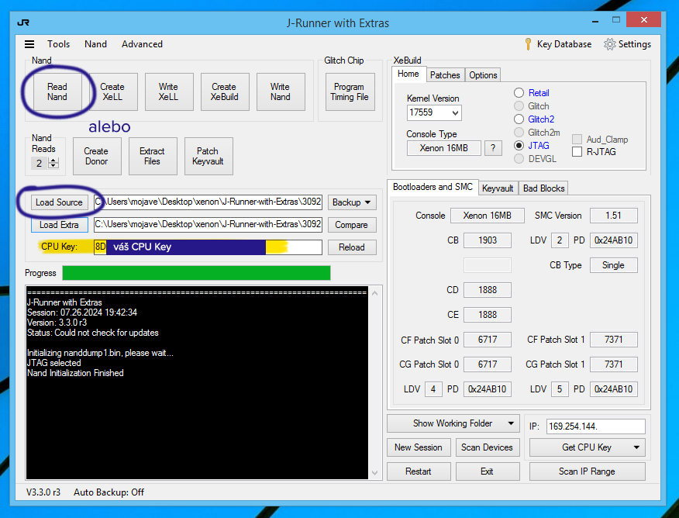Viewport: 679px width, 518px height.
Task: Increase Nand Reads with the stepper
Action: 53,161
